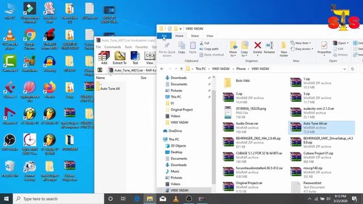Open File Explorer from the taskbar
This screenshot has height=204, width=363.
tap(150, 199)
